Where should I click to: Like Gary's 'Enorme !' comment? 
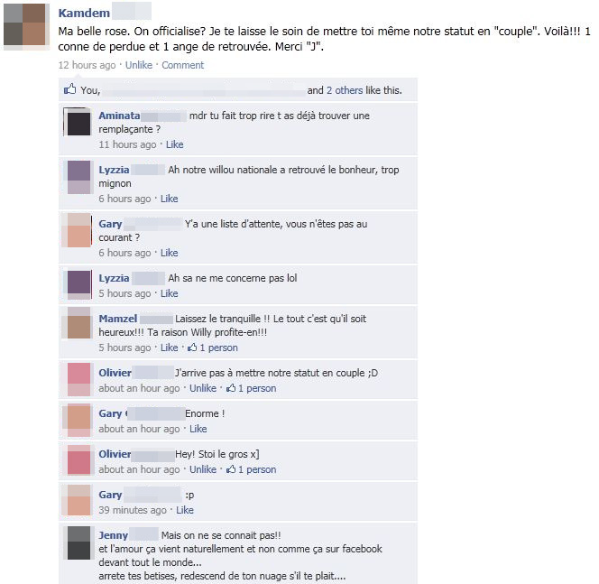198,429
